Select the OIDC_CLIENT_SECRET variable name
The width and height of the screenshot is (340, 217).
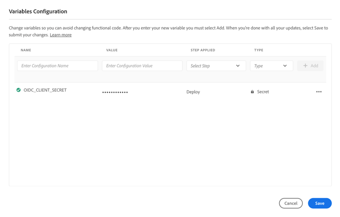tap(45, 90)
